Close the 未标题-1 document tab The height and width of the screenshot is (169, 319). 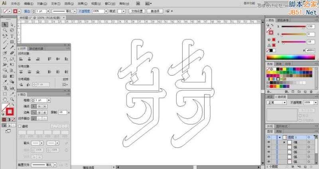[64, 17]
